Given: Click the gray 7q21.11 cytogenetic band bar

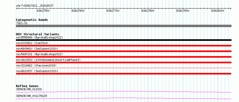Looking at the screenshot, I should point(124,26).
